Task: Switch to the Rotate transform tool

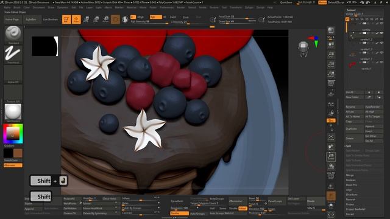Action: click(x=105, y=19)
